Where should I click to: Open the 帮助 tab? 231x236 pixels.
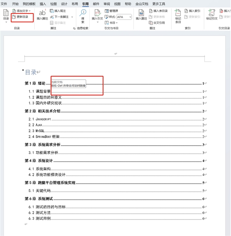[x=128, y=4]
